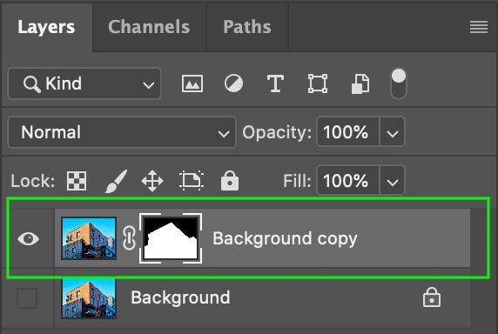Filter for shape layers icon

[318, 83]
